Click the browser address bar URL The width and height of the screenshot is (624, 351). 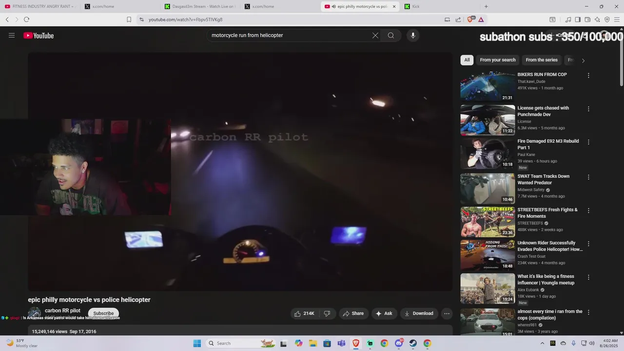(186, 19)
